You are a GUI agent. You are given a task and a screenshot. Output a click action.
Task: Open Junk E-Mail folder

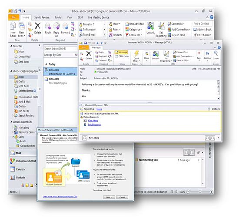point(23,102)
